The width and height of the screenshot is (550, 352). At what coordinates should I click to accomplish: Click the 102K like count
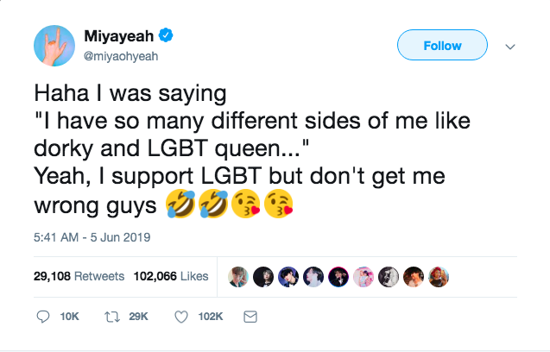click(x=211, y=317)
